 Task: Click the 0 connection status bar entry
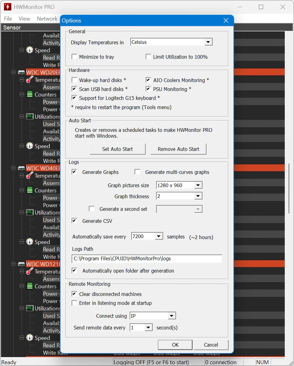(x=223, y=362)
